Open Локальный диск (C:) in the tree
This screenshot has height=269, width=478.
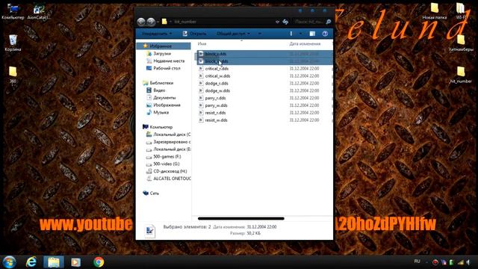172,134
